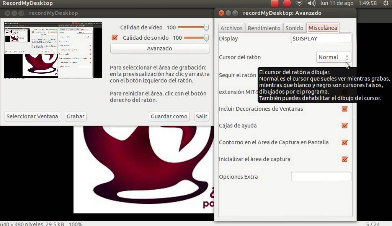392x226 pixels.
Task: Toggle the Cajas de ayuda checkbox
Action: pos(345,126)
